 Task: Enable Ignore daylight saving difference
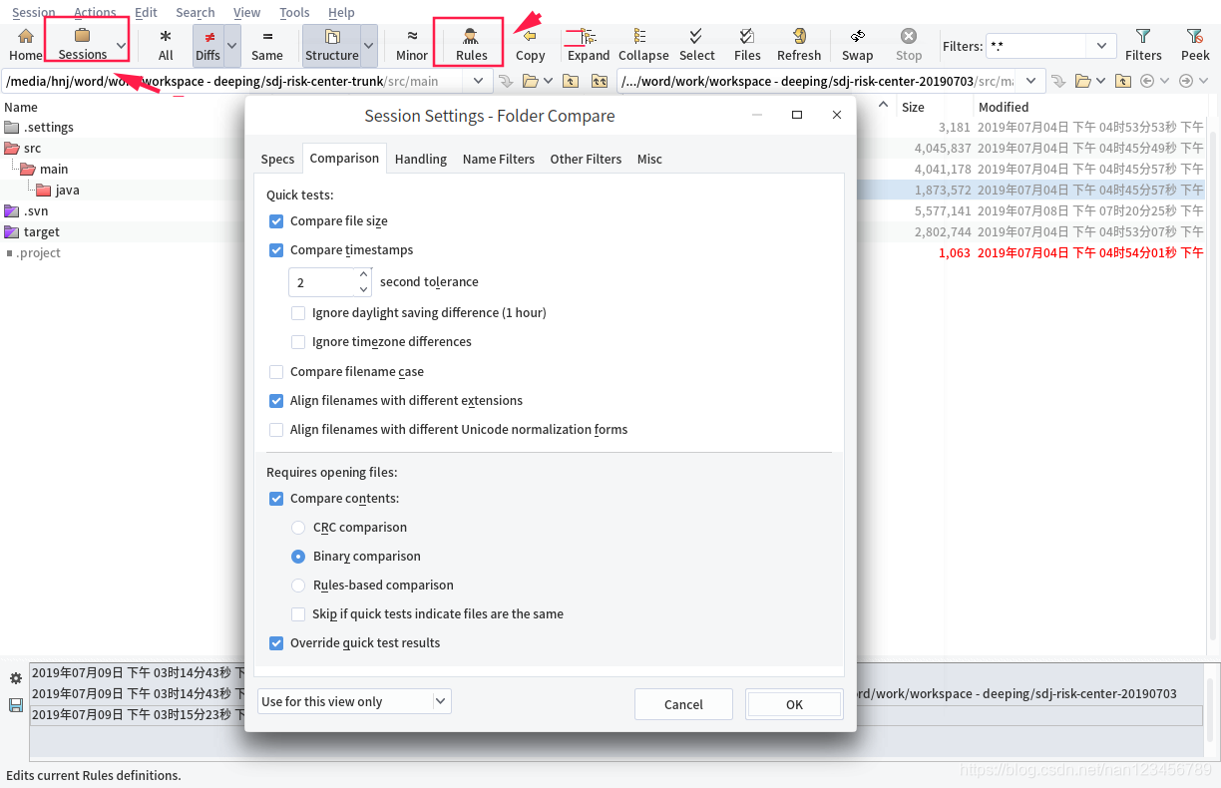pyautogui.click(x=298, y=313)
